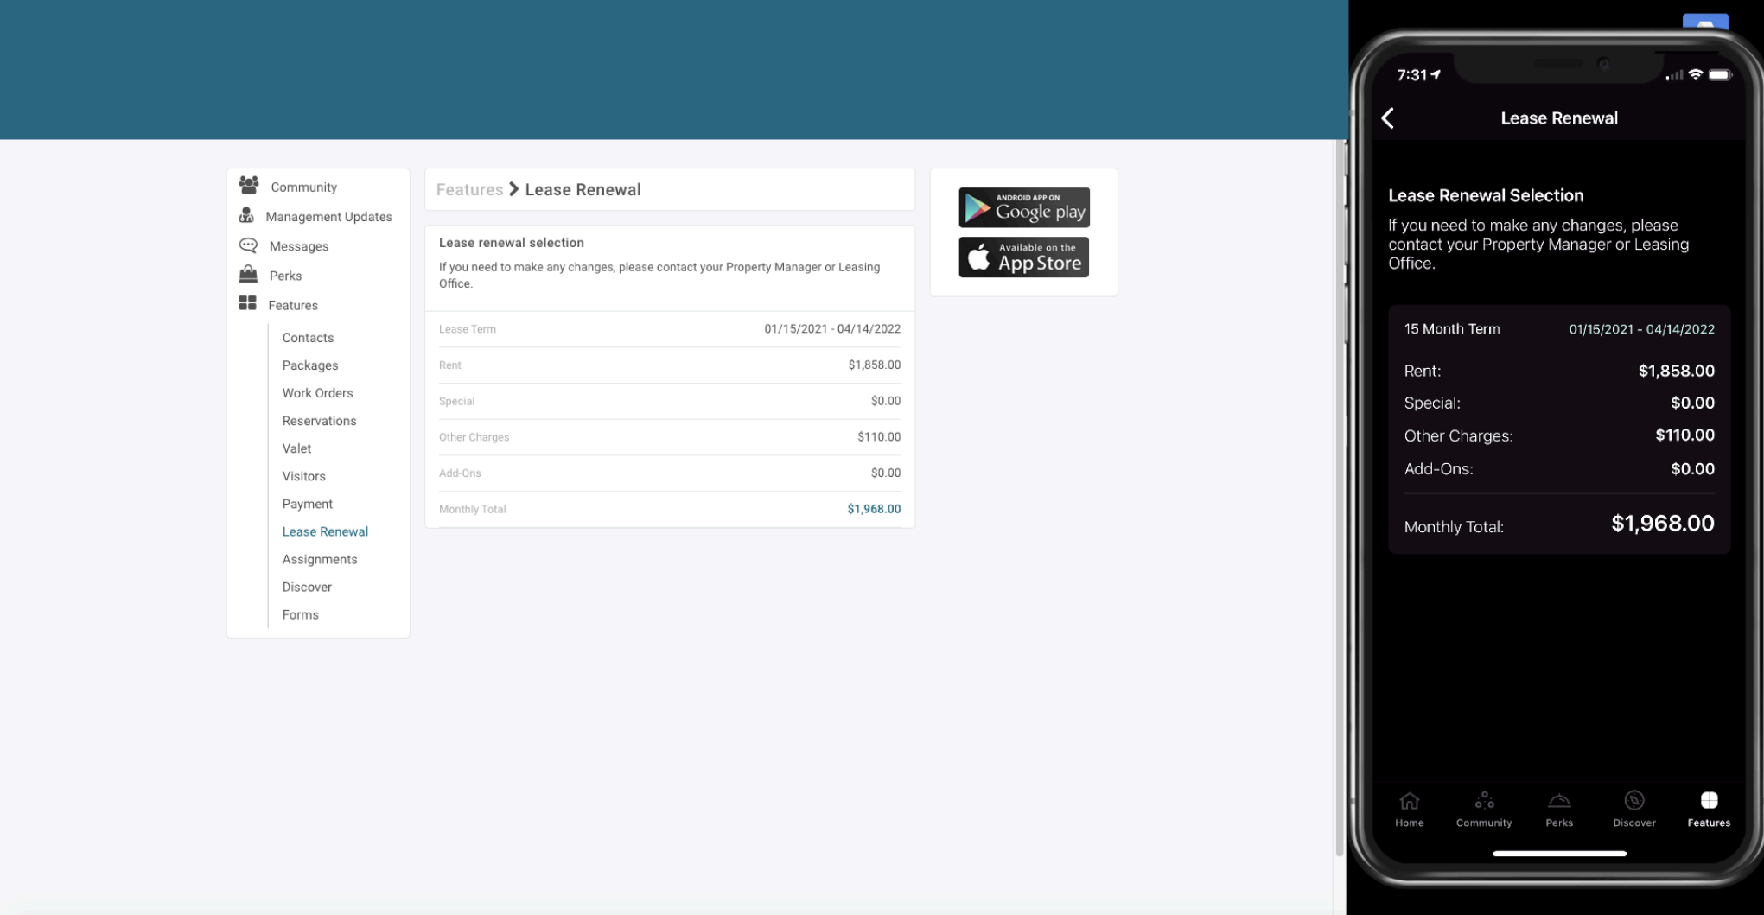This screenshot has height=915, width=1764.
Task: Open Messages via the speech bubble icon
Action: pos(248,245)
